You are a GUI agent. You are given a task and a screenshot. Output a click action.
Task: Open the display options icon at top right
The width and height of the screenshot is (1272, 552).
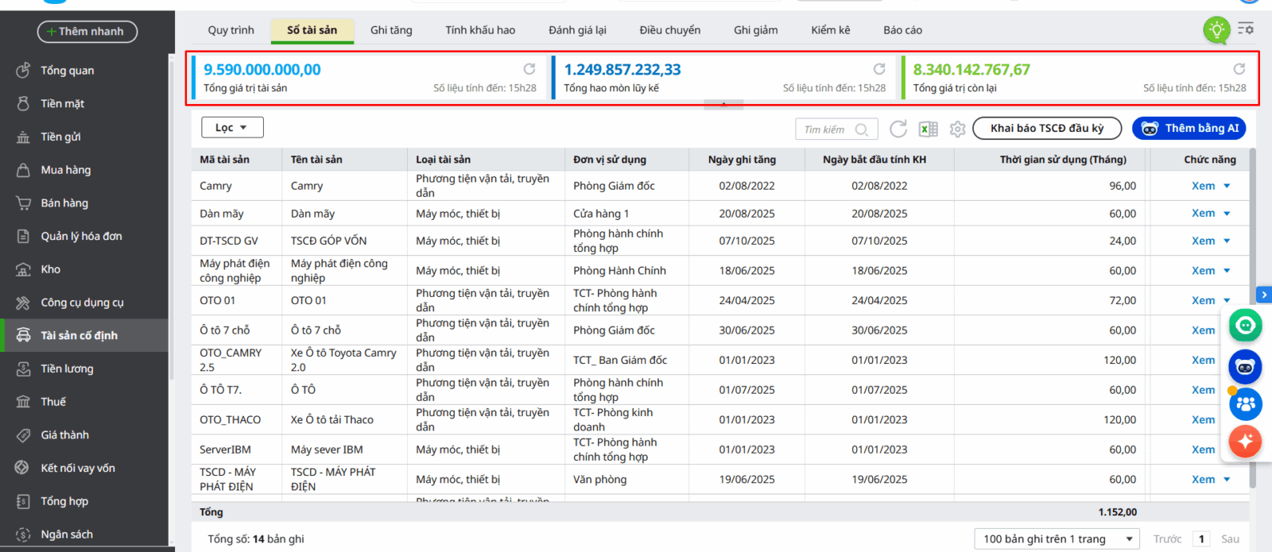pyautogui.click(x=1246, y=29)
